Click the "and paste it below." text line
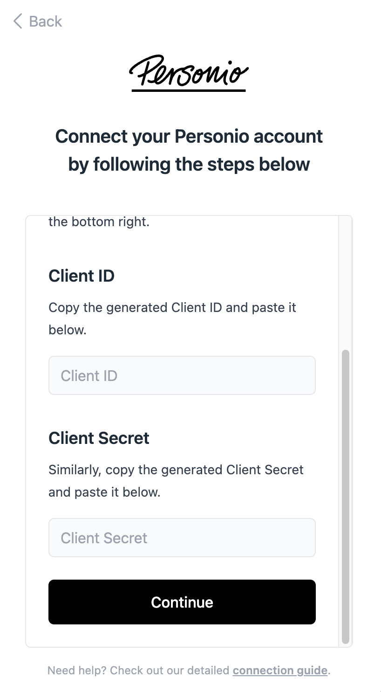 tap(104, 492)
